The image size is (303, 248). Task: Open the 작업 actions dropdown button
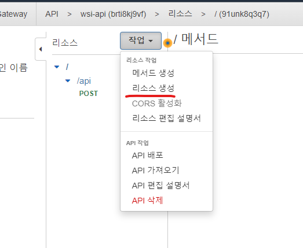[141, 40]
